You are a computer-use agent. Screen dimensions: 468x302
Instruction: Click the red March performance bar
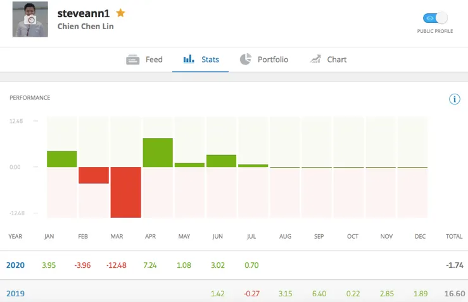[125, 192]
